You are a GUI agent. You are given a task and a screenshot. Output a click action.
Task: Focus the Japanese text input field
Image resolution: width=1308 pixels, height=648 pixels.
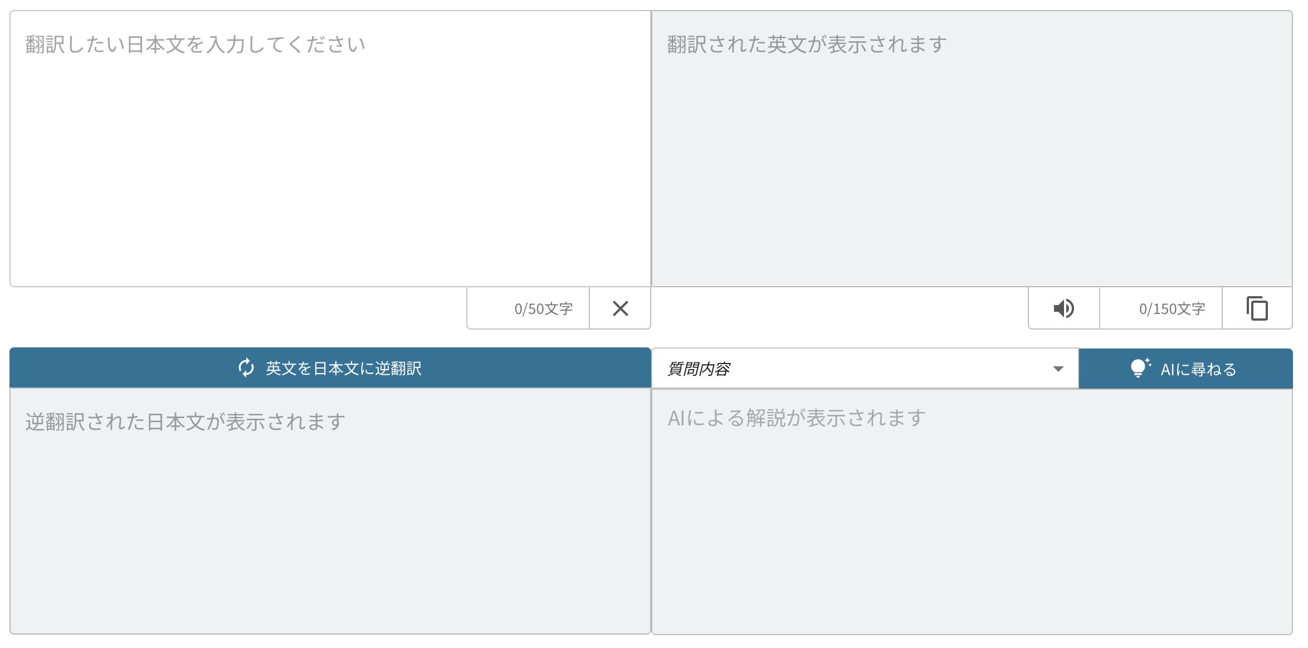click(x=330, y=167)
